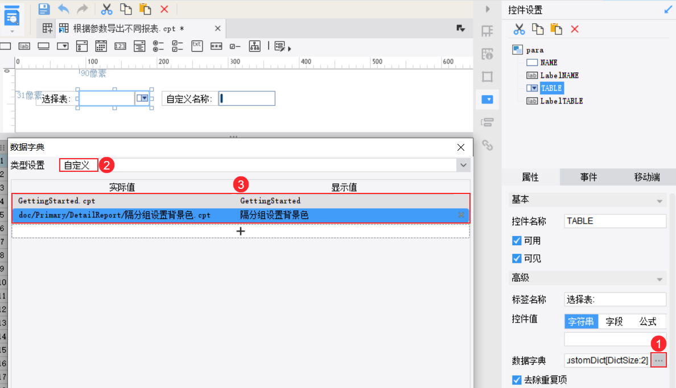Open the floating element sidebar icon

pos(487,77)
